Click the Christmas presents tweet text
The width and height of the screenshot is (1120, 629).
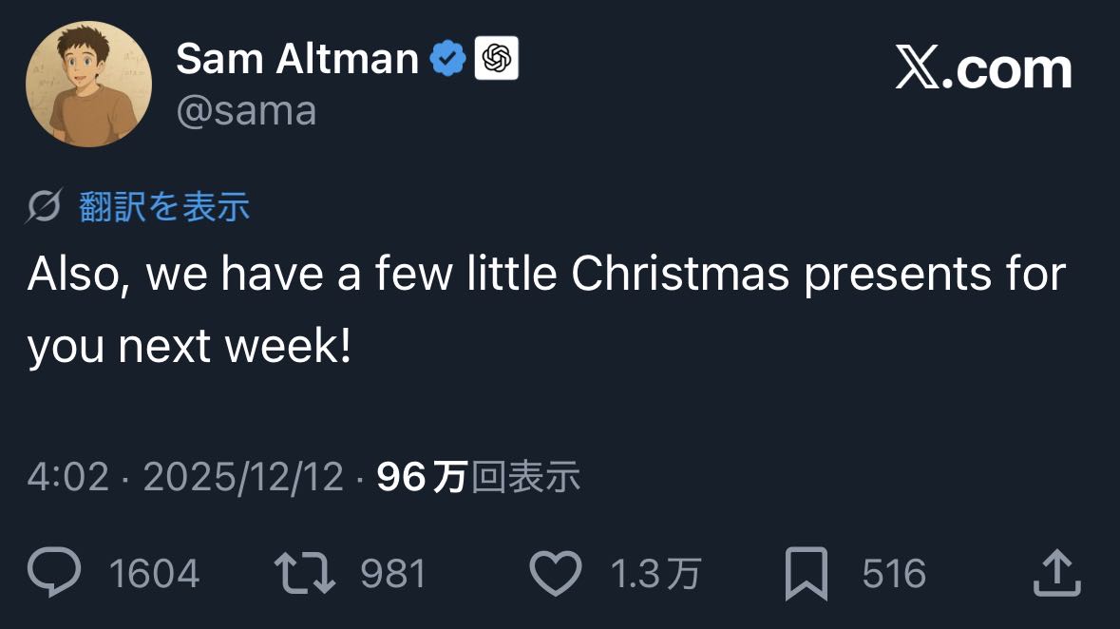tap(546, 311)
